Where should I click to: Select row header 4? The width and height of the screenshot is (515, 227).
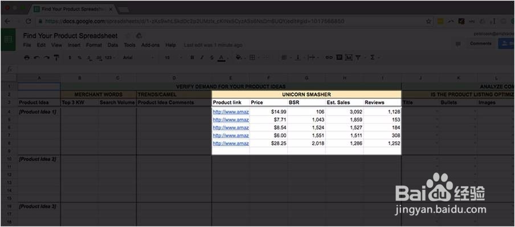[9, 112]
